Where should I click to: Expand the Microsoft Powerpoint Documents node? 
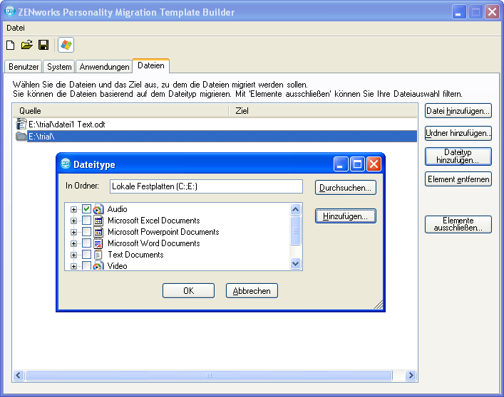click(x=73, y=232)
